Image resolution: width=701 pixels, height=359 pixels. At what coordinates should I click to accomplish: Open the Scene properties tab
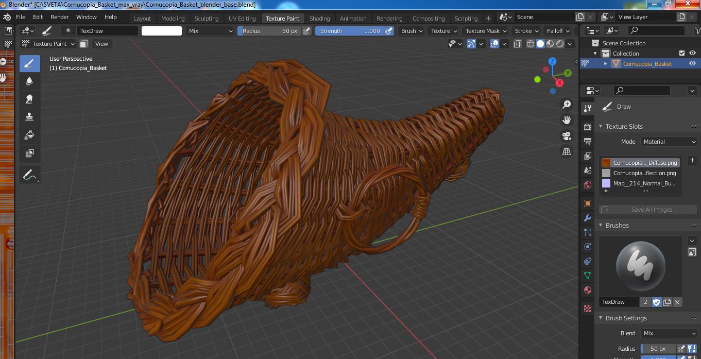point(588,170)
